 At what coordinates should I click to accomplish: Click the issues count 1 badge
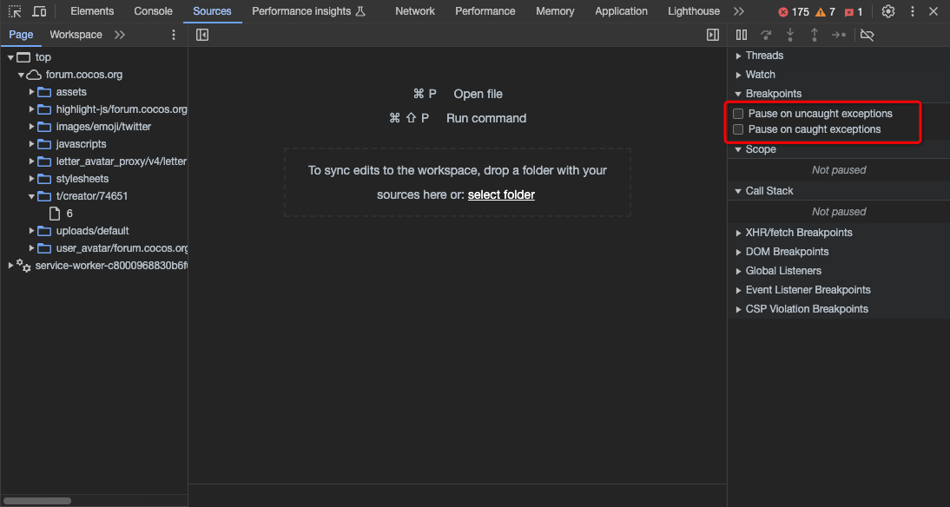coord(854,12)
